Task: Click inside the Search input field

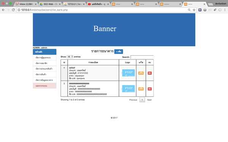Action: point(142,57)
